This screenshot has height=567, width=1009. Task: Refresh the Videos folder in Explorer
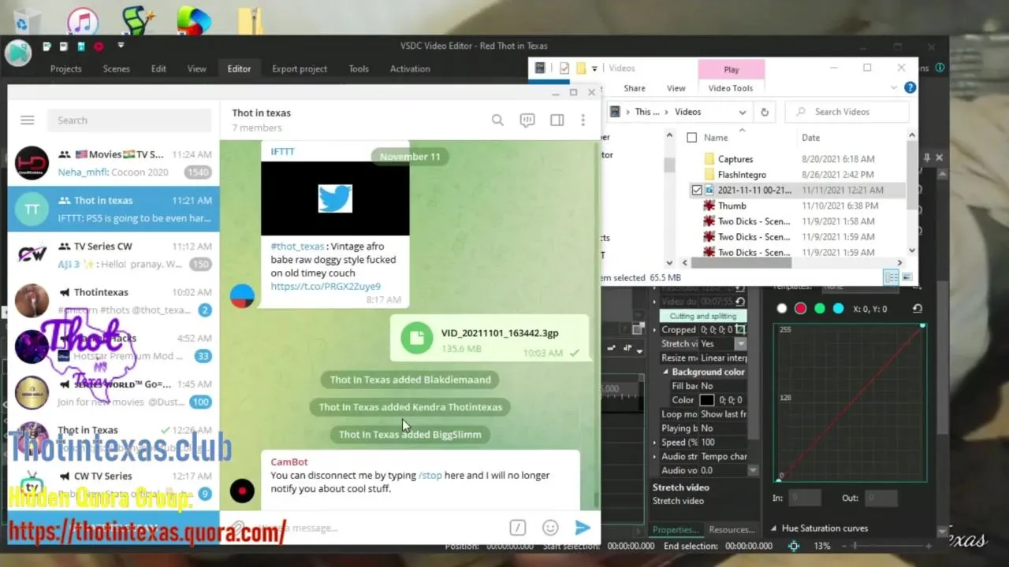coord(764,112)
